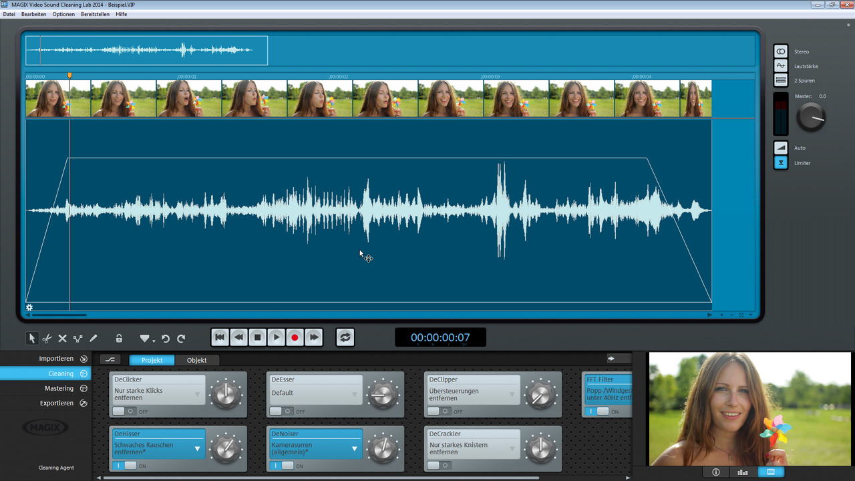Screen dimensions: 855x481
Task: Open the Hilfe menu
Action: [121, 14]
